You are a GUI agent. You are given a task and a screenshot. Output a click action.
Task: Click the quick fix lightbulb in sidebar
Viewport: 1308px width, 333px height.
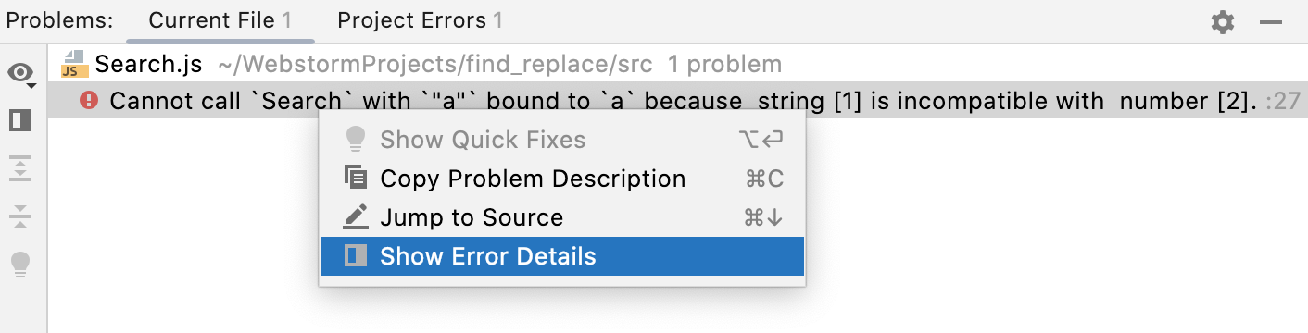click(20, 265)
